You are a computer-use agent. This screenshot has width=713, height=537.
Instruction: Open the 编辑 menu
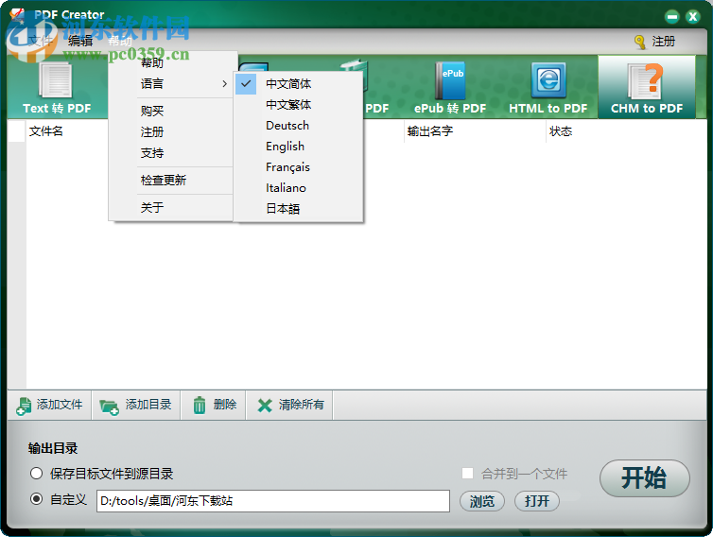tap(80, 41)
